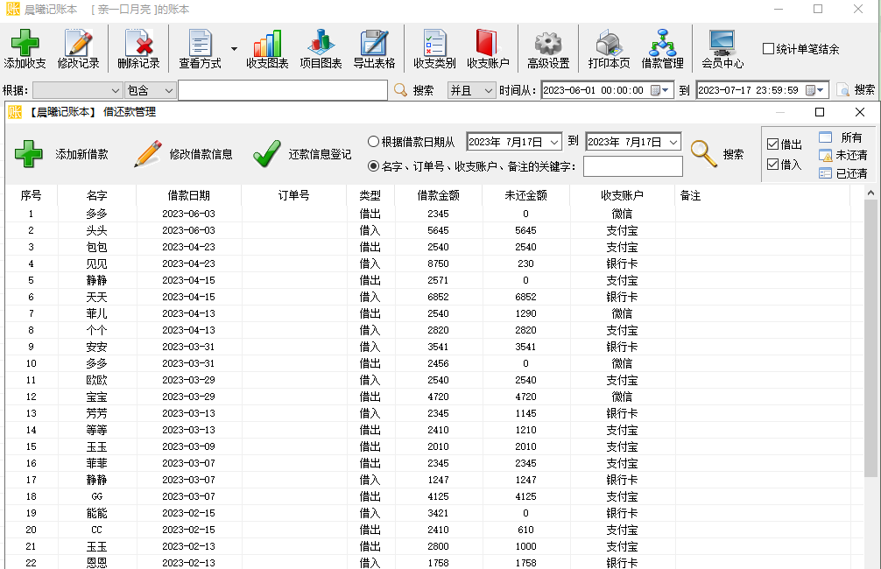
Task: Click the main window magnifier 搜索 icon
Action: pyautogui.click(x=400, y=90)
